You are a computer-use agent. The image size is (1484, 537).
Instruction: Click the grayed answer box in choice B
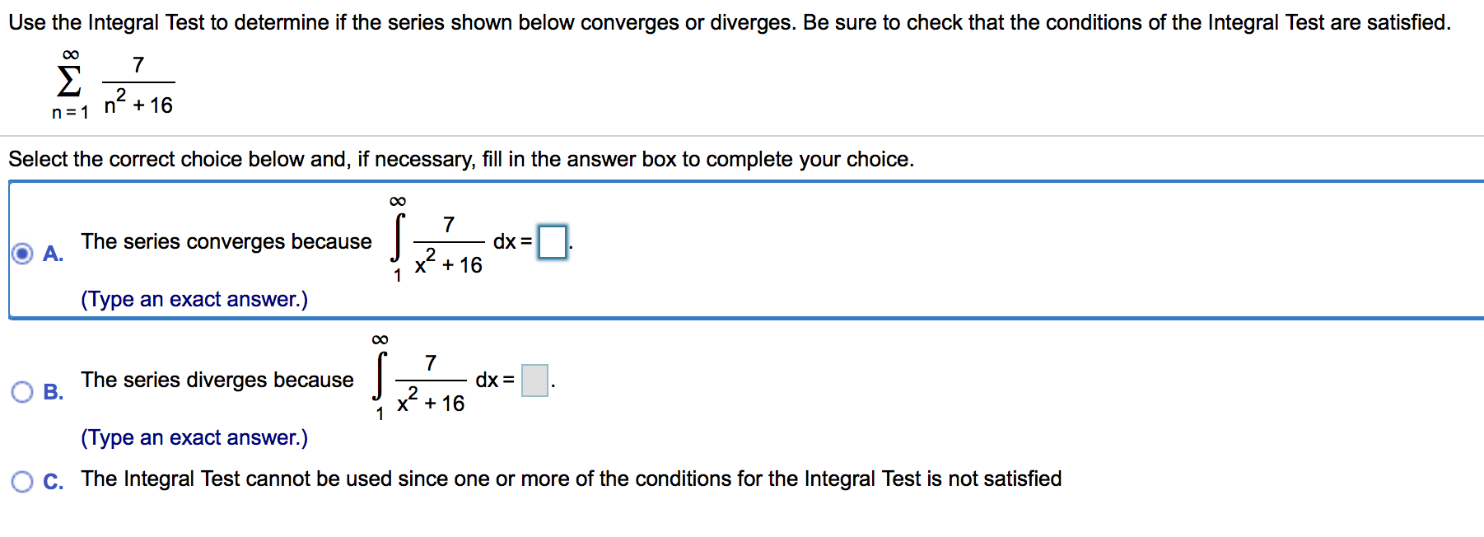pyautogui.click(x=534, y=381)
